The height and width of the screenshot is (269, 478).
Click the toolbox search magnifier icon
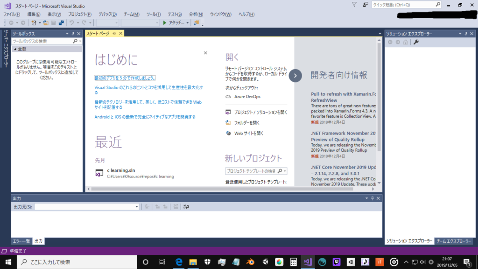[75, 41]
